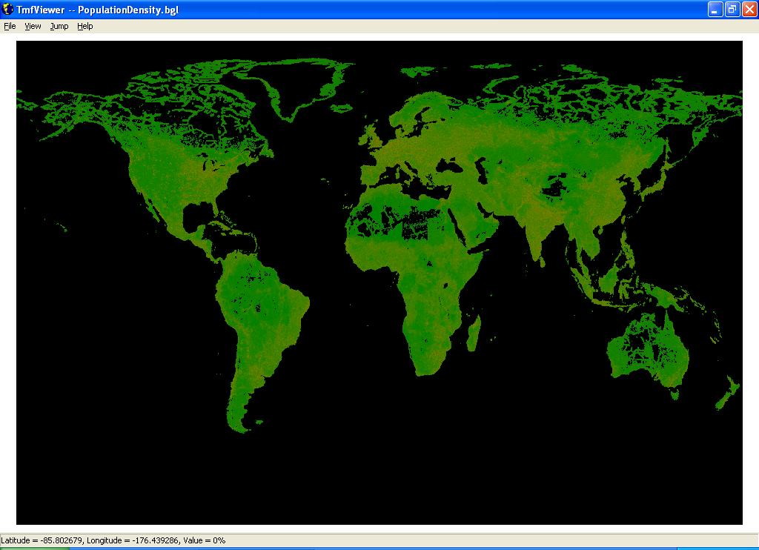Click the 'Value = 0%' status text
Screen dimensions: 759x550
(x=205, y=540)
